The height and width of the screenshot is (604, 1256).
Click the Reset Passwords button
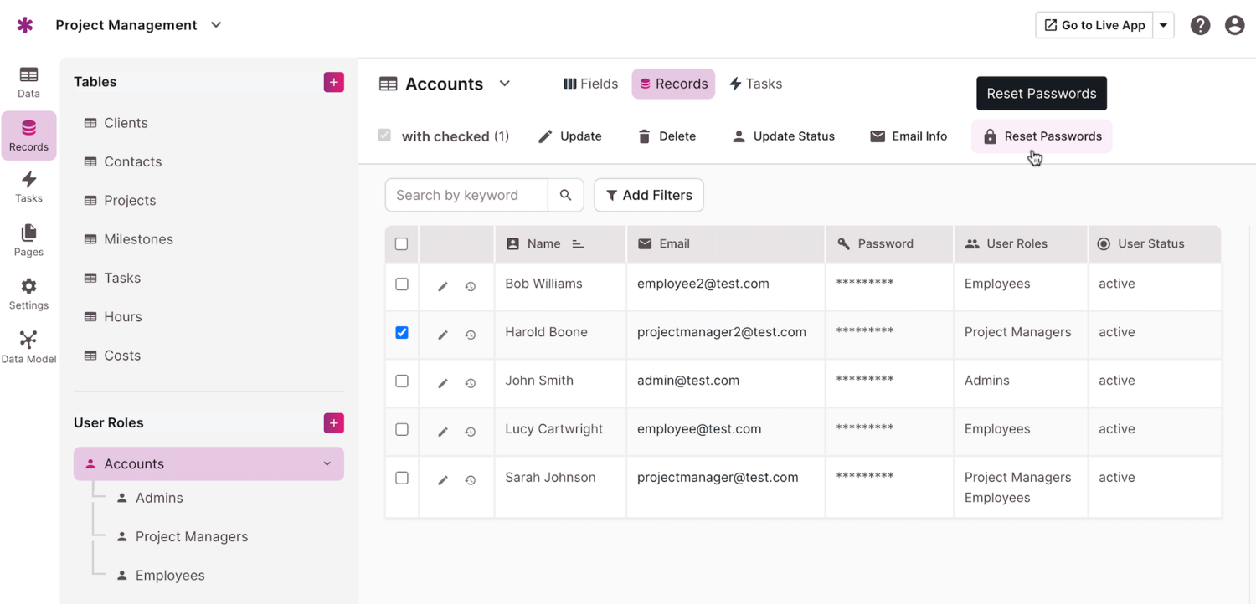[1042, 136]
